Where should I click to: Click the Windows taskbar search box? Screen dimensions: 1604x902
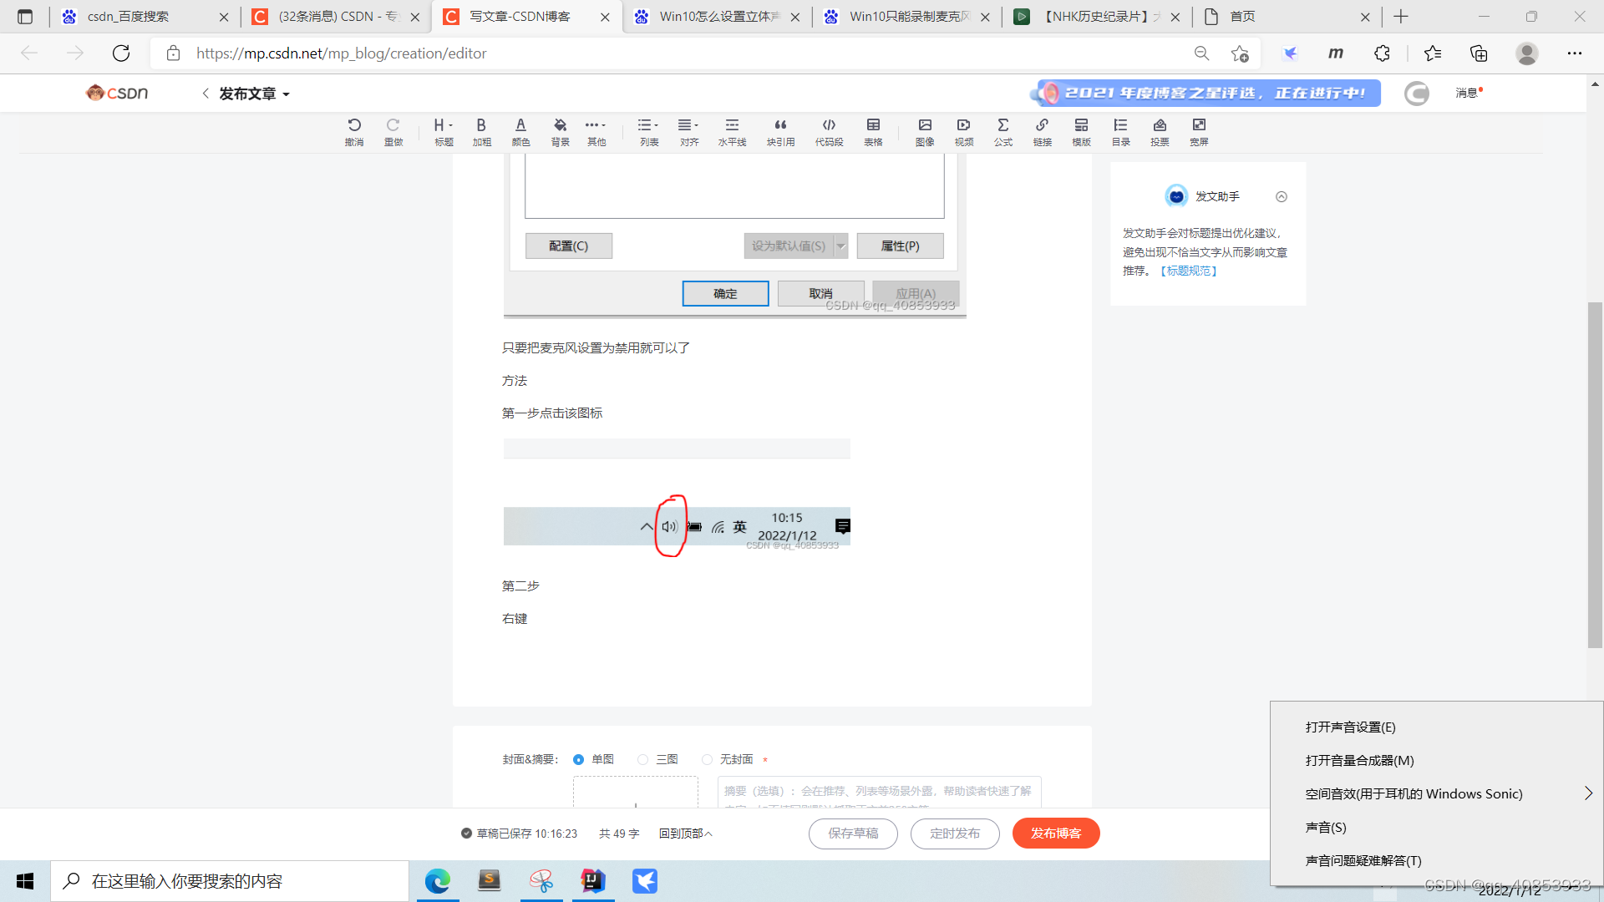(230, 881)
